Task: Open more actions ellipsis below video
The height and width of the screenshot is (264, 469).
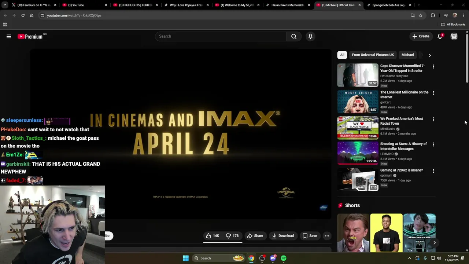Action: point(327,236)
